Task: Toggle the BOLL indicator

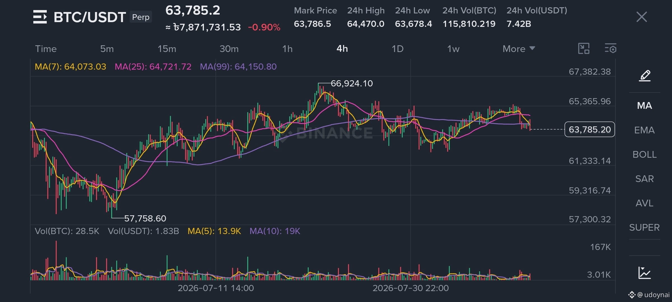Action: pos(645,154)
